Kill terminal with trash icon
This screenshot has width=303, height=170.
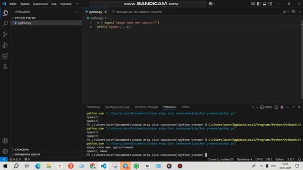point(282,107)
